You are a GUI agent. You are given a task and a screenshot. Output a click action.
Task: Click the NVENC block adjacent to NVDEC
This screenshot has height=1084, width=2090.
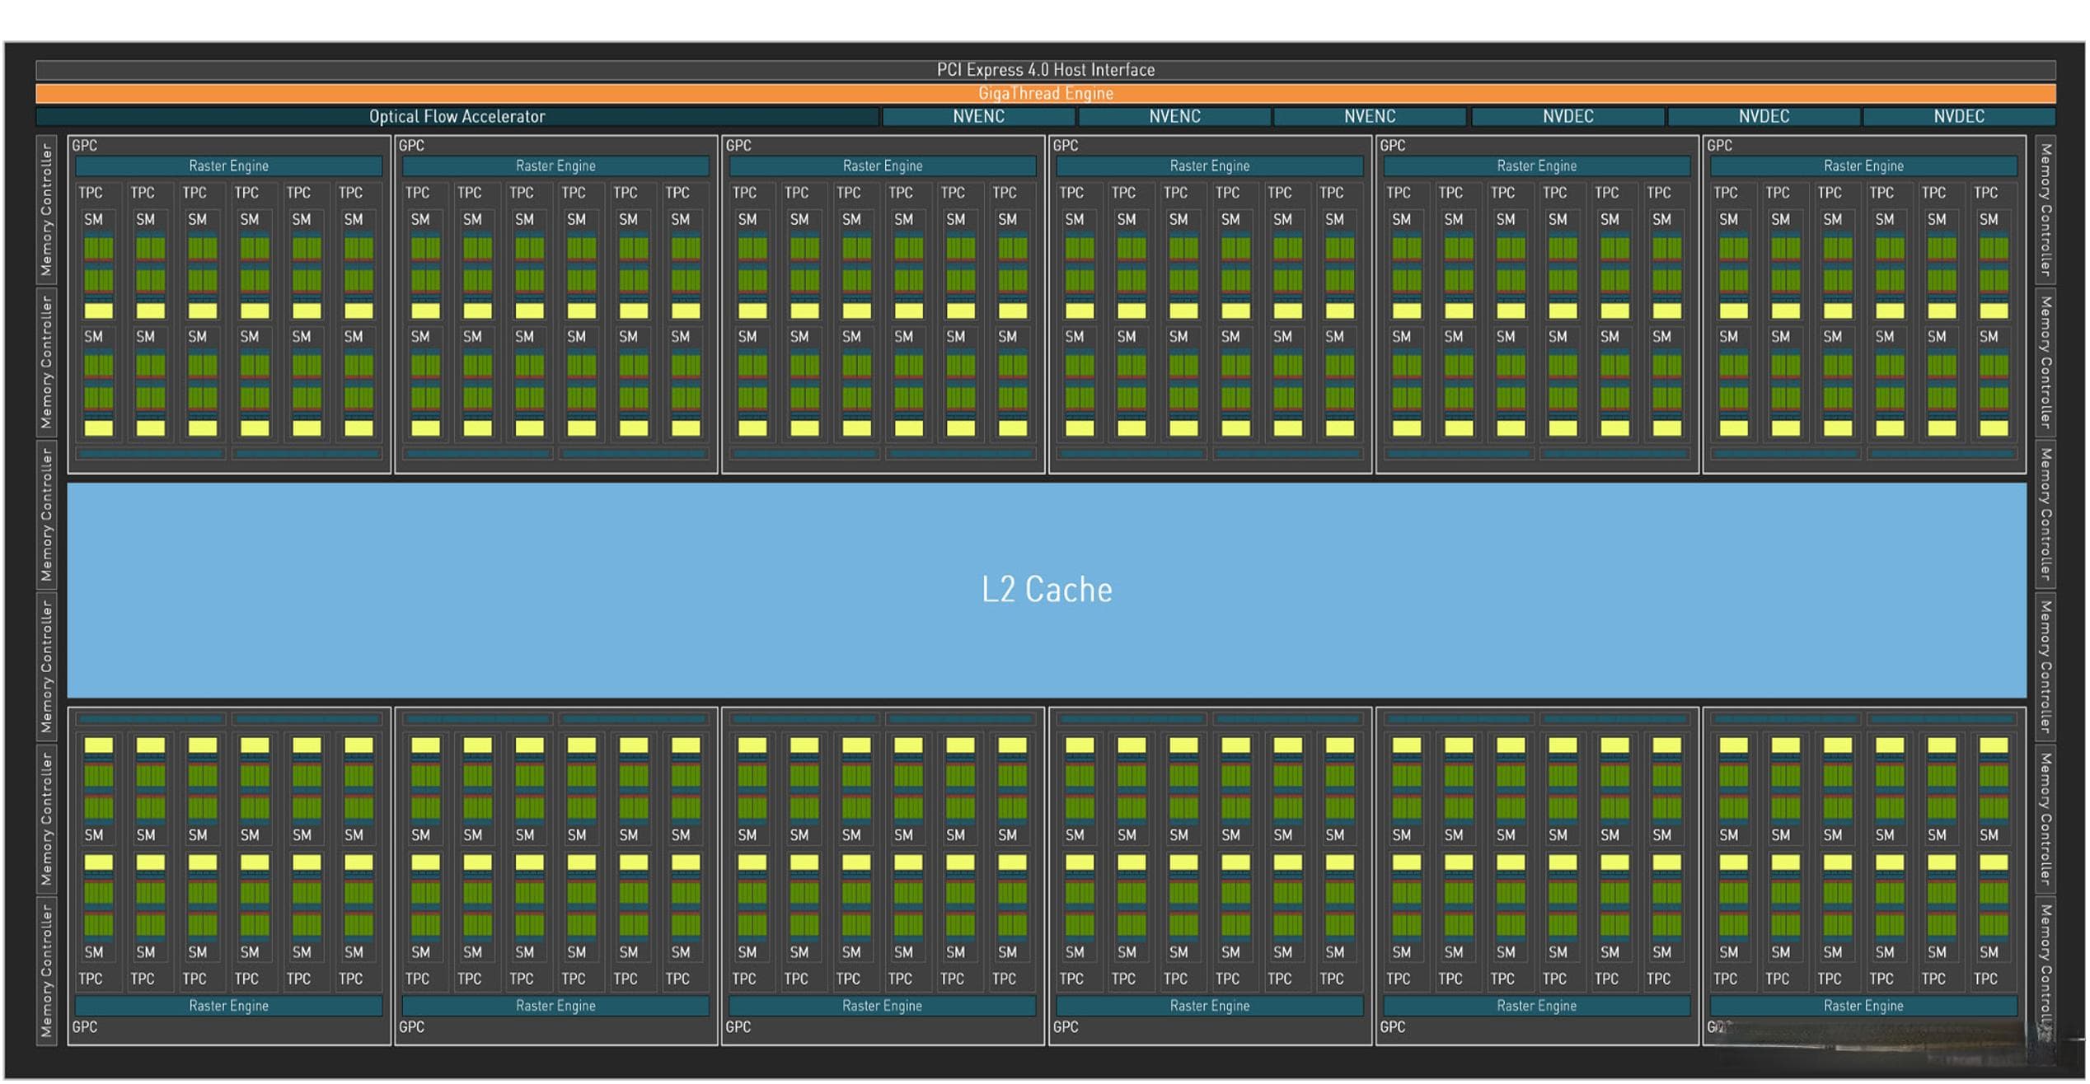click(x=1370, y=116)
